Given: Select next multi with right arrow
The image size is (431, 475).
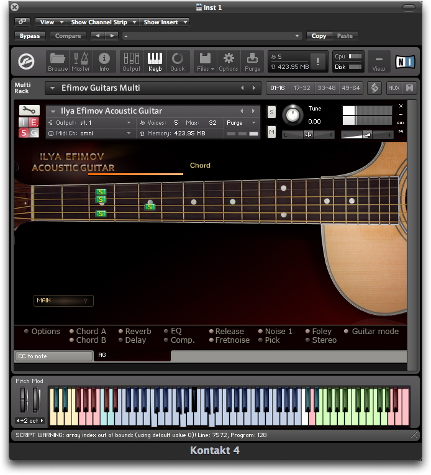Looking at the screenshot, I should pyautogui.click(x=253, y=88).
